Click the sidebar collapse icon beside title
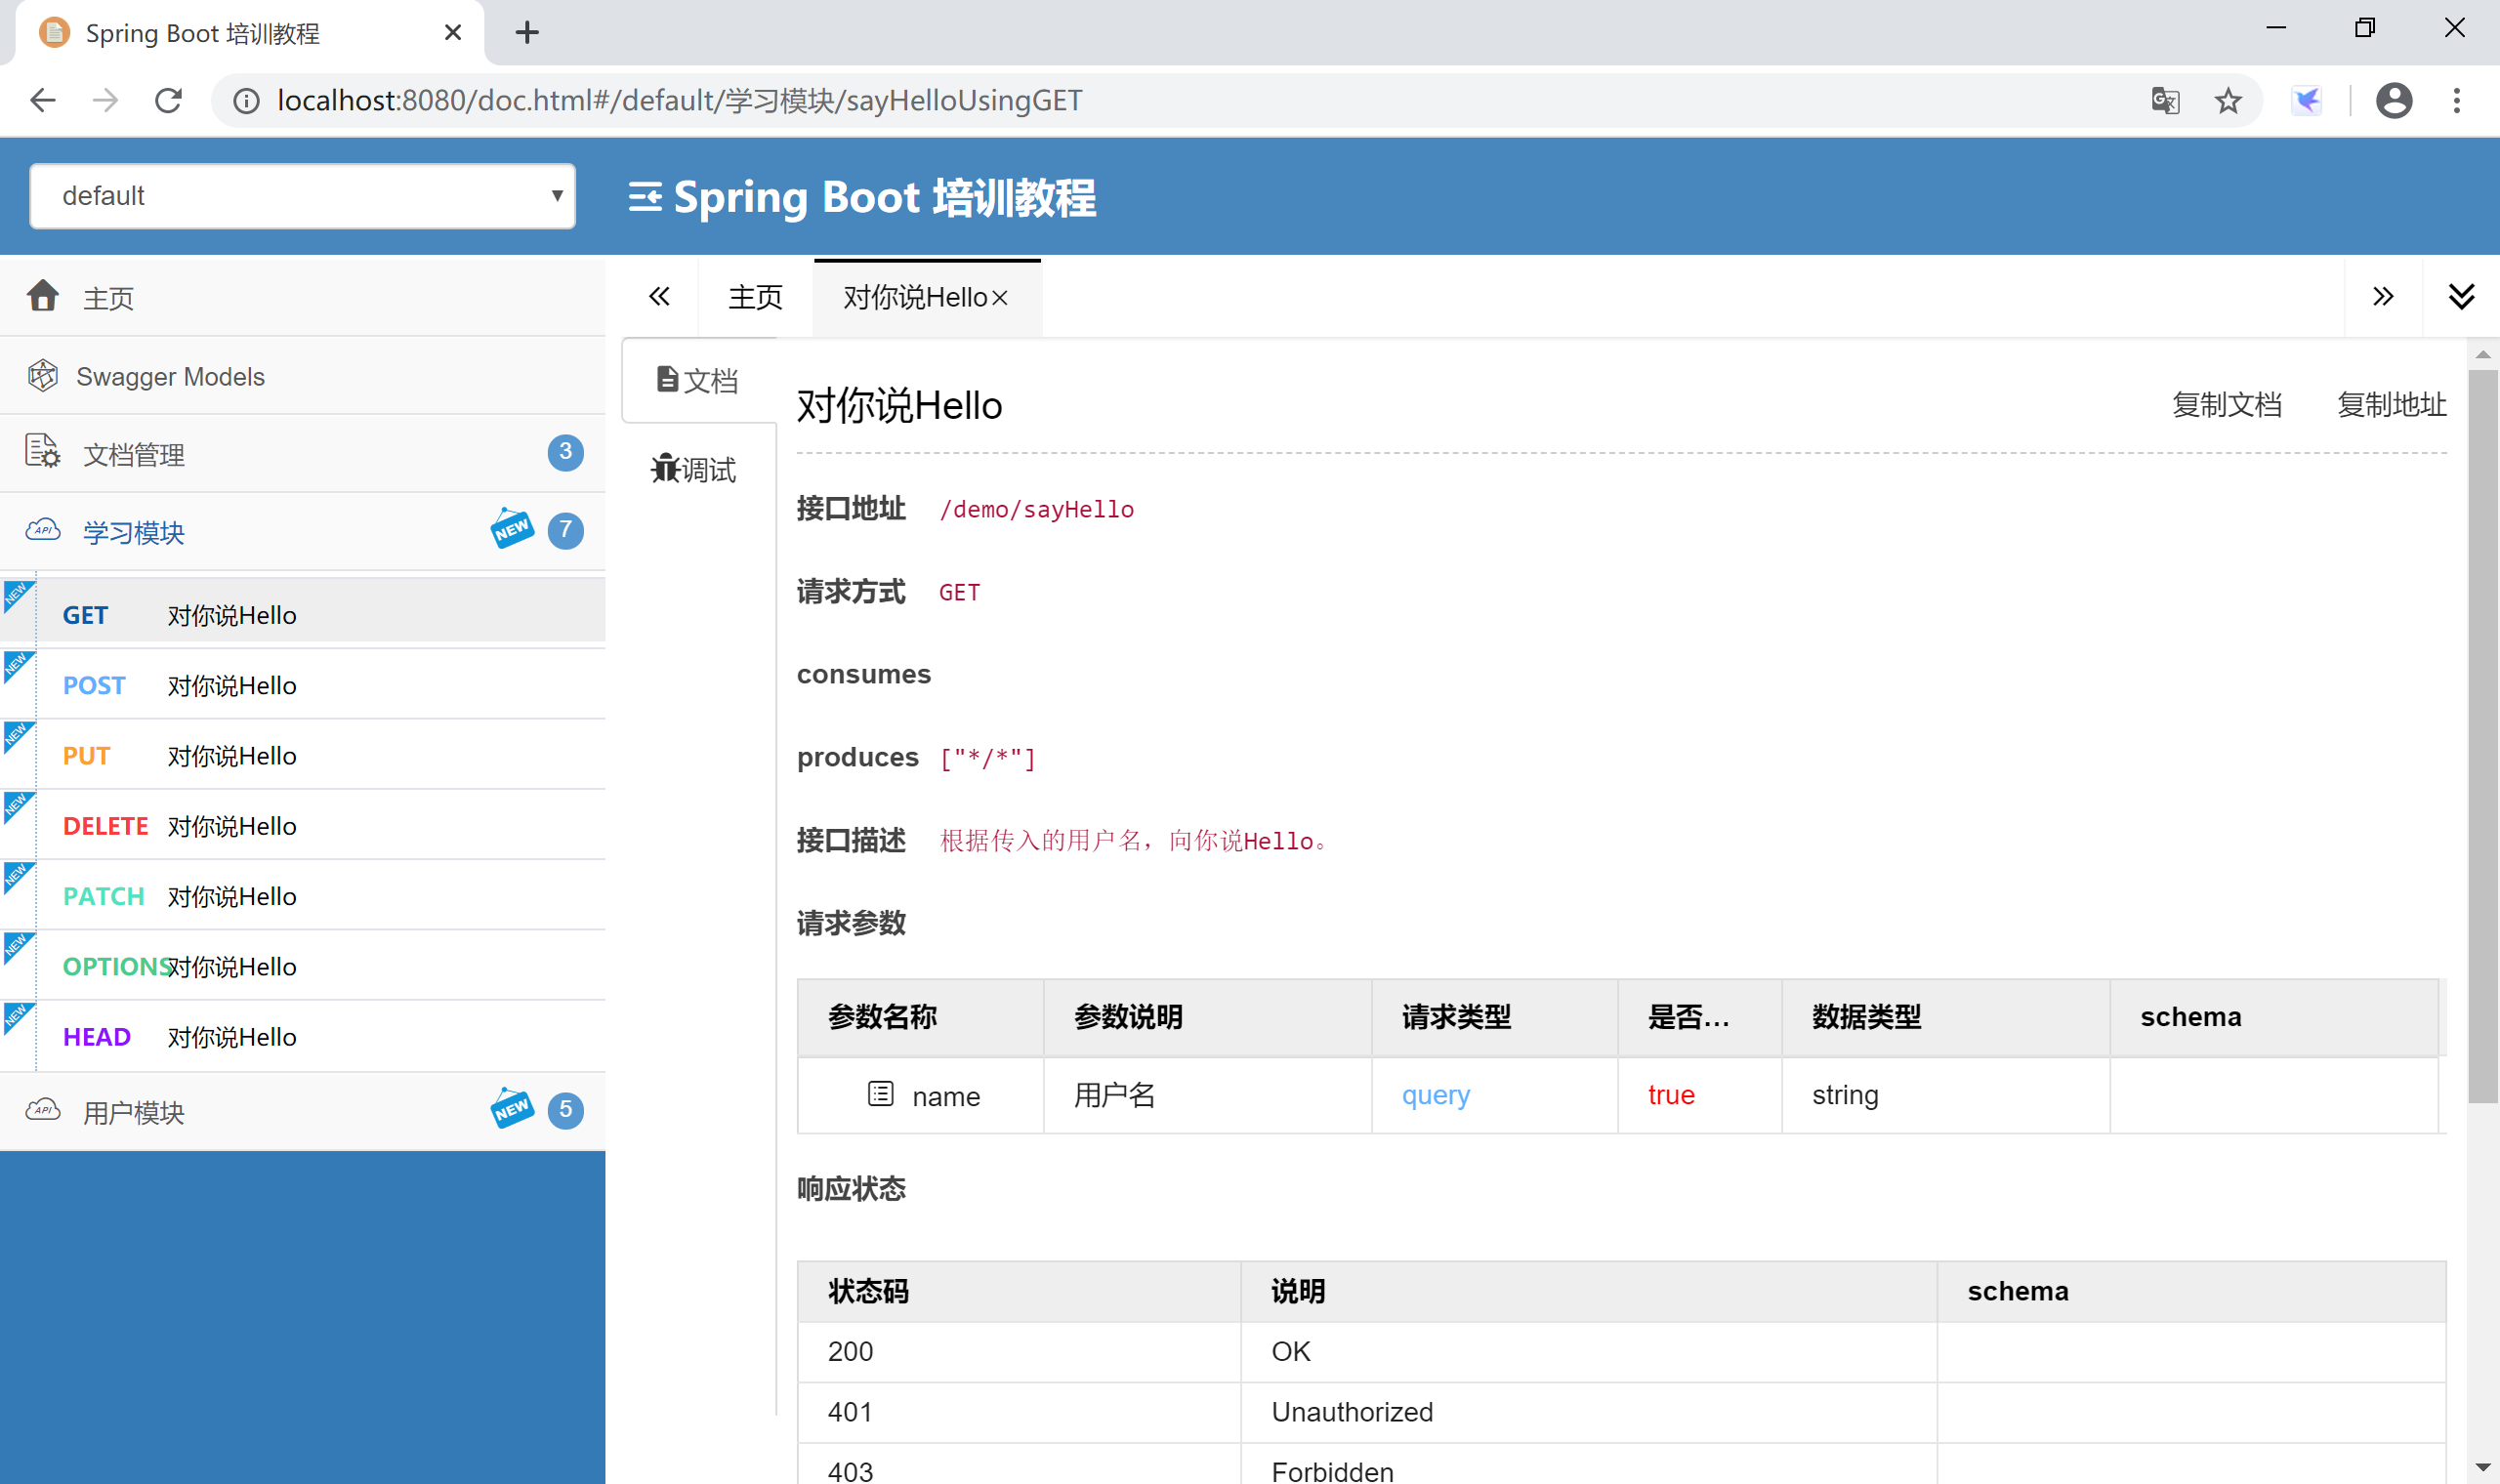The image size is (2500, 1484). 644,197
